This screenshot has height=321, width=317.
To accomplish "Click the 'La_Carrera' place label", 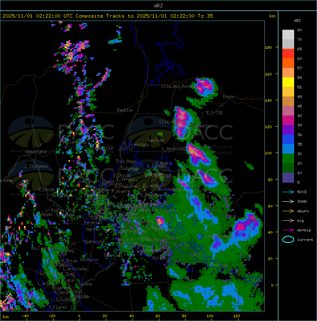I will [43, 248].
